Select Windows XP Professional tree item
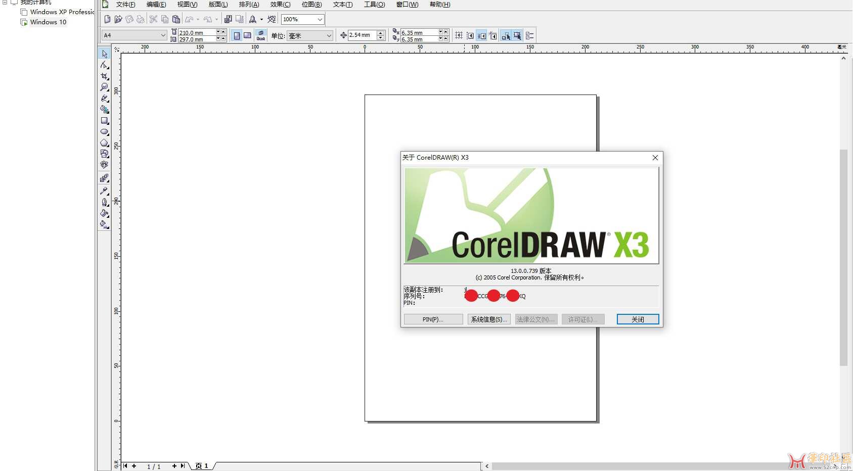This screenshot has width=853, height=471. click(x=62, y=12)
